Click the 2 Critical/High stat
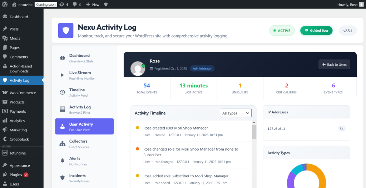Viewport: 366px width, 188px height. point(287,88)
